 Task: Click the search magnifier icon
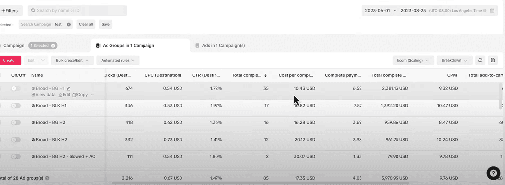tap(33, 11)
